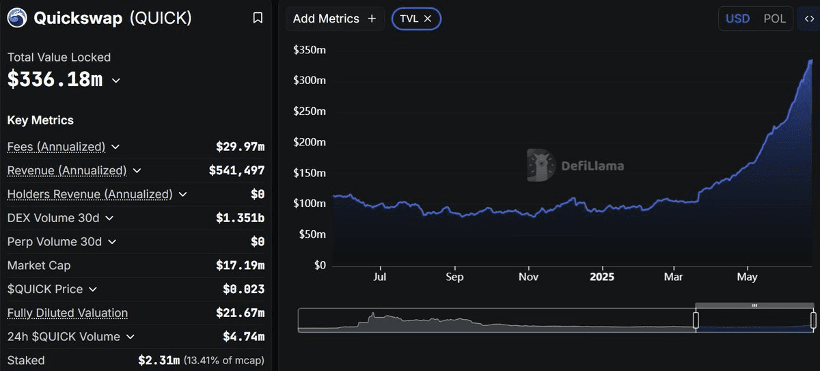Expand the $QUICK Price row
The height and width of the screenshot is (371, 820).
pos(93,290)
